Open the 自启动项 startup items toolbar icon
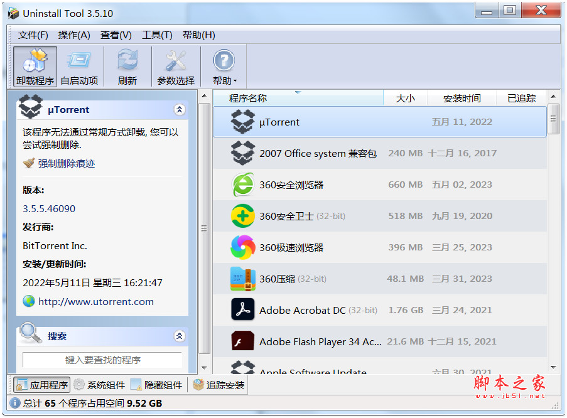 tap(79, 67)
